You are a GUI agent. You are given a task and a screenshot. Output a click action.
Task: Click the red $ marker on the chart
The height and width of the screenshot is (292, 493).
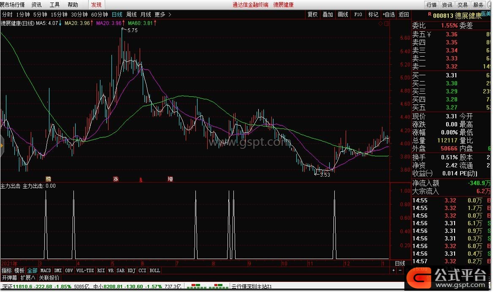[x=141, y=180]
